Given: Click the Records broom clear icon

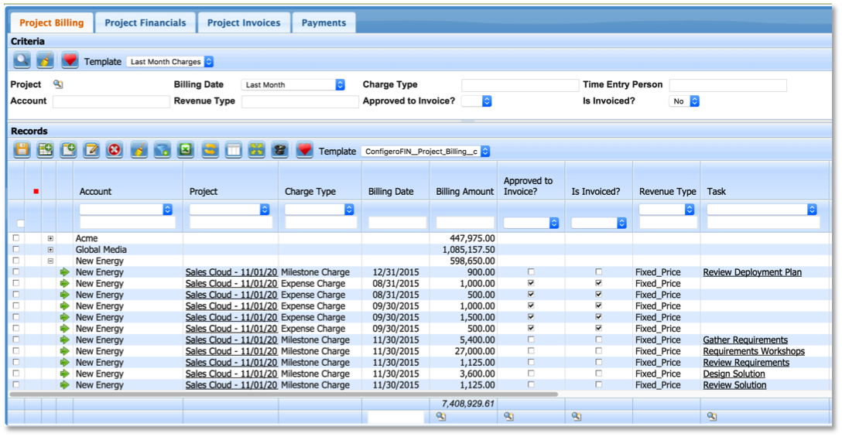Looking at the screenshot, I should (x=139, y=150).
